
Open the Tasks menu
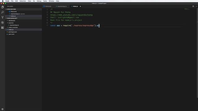coord(45,1)
